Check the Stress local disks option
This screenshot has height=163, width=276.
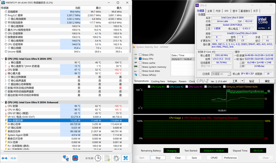point(140,71)
